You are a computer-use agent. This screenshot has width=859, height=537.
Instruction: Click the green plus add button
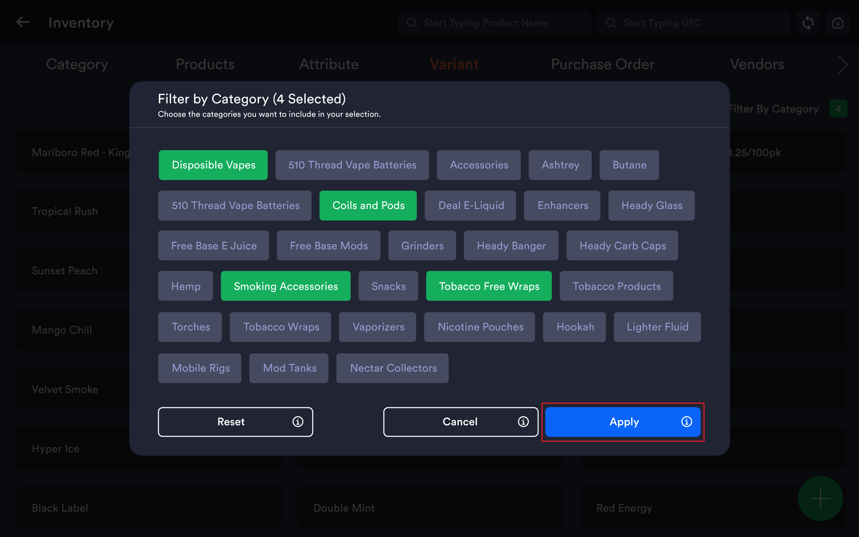pos(820,498)
